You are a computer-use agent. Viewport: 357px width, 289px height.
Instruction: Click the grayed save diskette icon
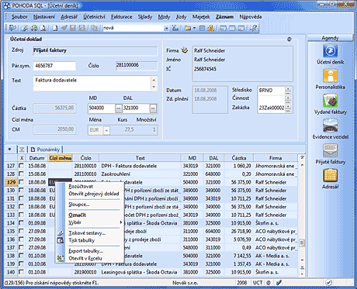(73, 28)
